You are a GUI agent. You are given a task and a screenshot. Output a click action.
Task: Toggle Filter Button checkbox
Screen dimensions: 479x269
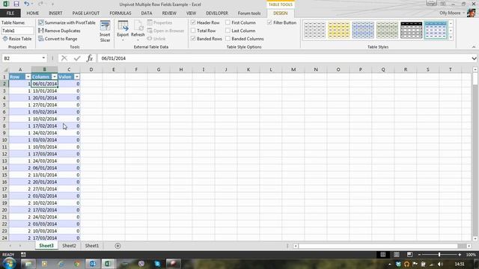pyautogui.click(x=269, y=22)
